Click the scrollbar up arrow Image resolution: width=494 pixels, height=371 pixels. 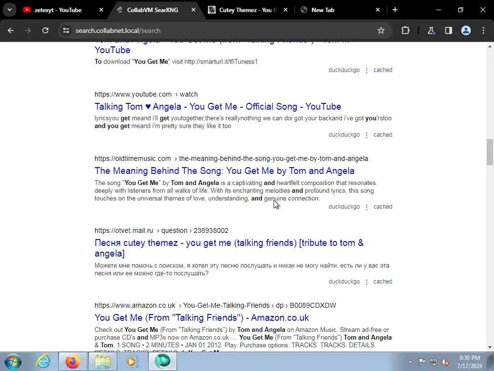pos(490,46)
